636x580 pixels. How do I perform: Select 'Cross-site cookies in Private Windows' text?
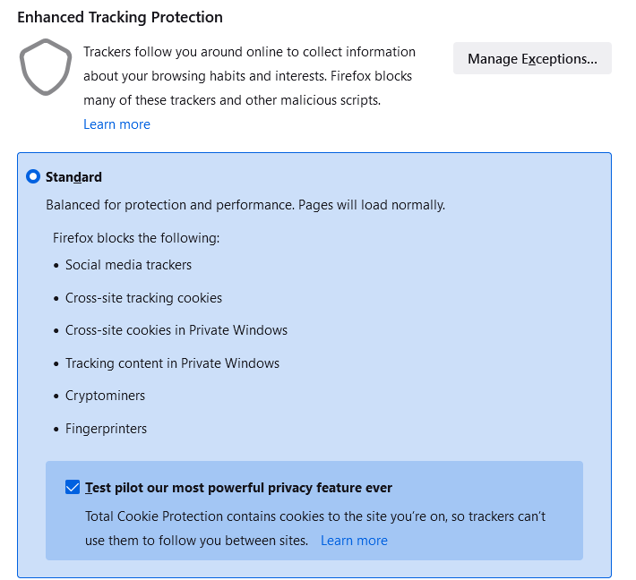(x=176, y=330)
